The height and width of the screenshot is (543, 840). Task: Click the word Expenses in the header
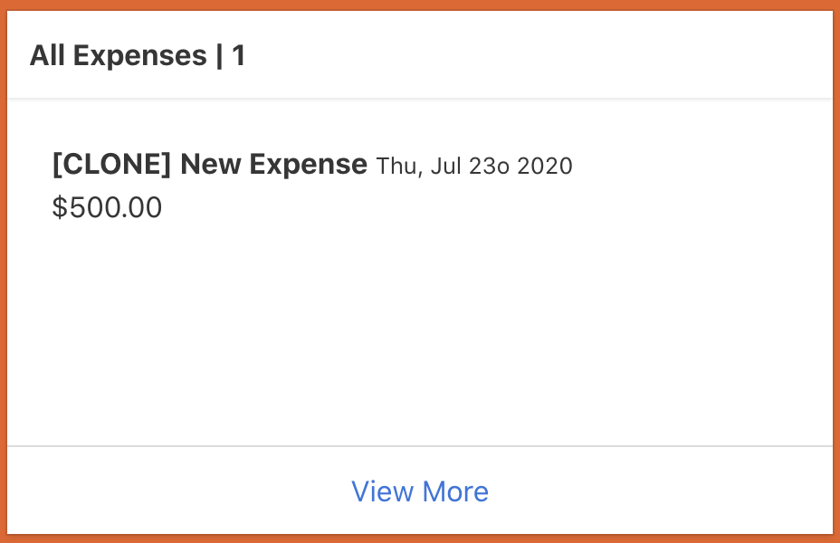click(x=140, y=56)
